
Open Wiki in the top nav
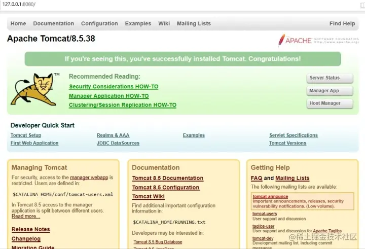(164, 23)
